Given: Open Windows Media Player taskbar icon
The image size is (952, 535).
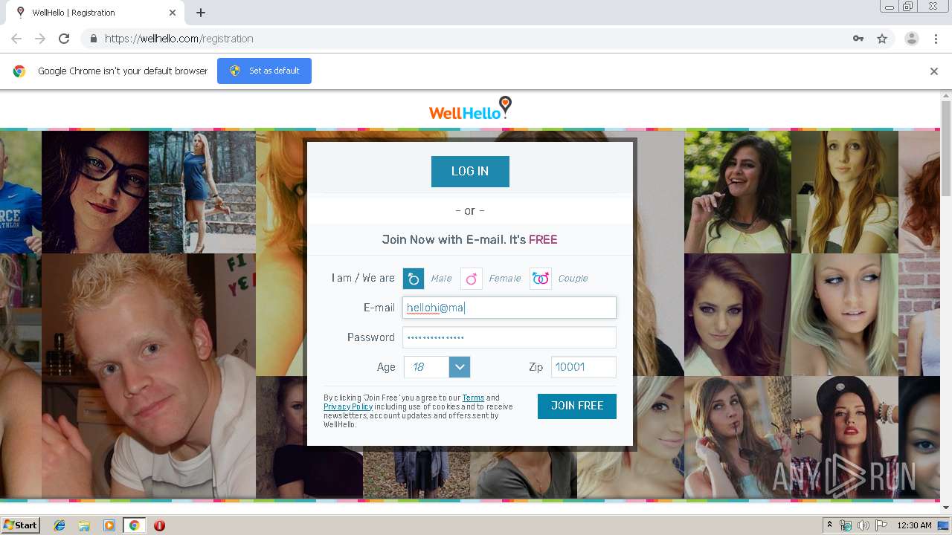Looking at the screenshot, I should [109, 525].
